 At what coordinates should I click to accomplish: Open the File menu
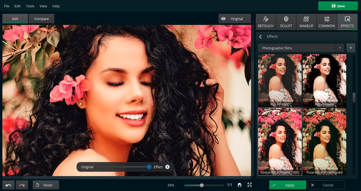[x=7, y=6]
